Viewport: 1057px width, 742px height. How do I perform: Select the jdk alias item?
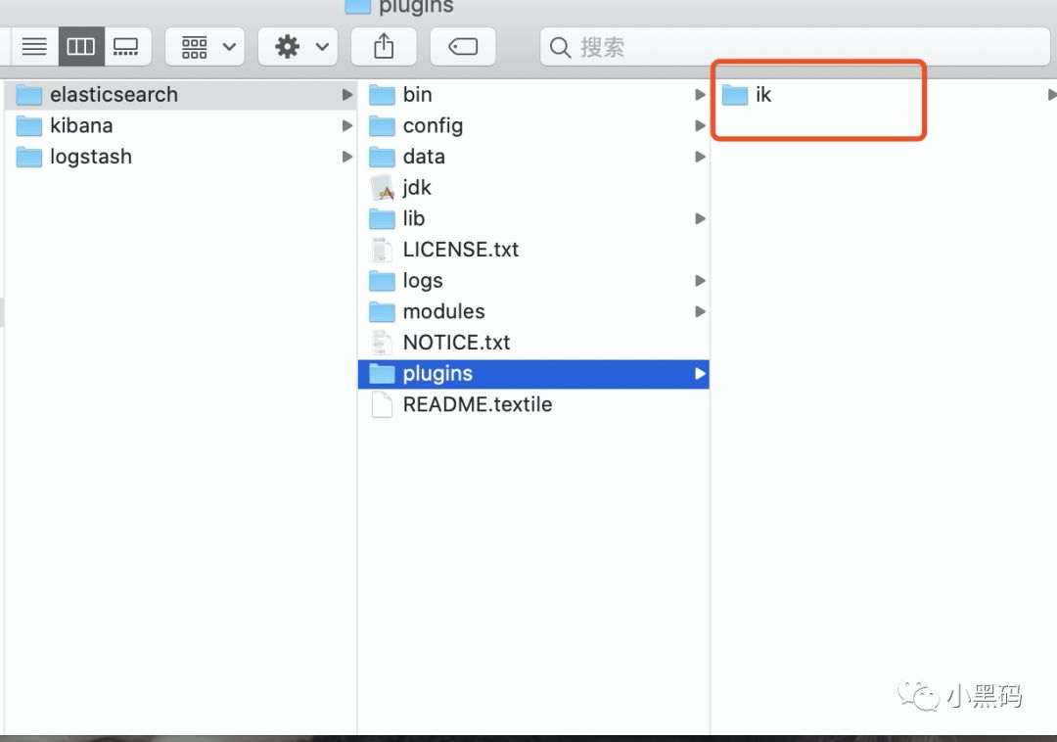tap(534, 188)
